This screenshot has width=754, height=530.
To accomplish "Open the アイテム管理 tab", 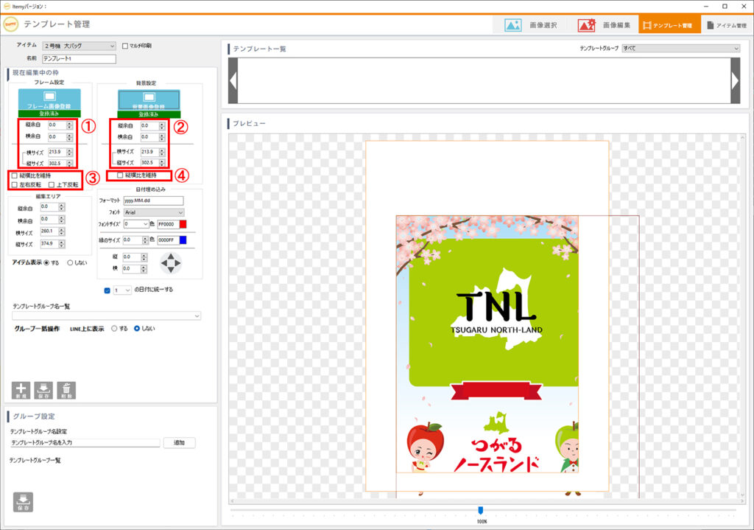I will pyautogui.click(x=726, y=25).
